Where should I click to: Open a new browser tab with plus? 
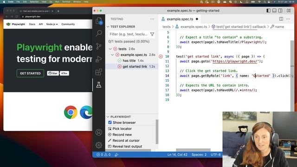click(x=58, y=11)
